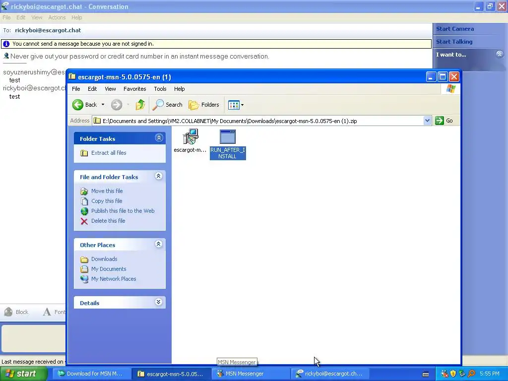This screenshot has width=508, height=381.
Task: Open the Views dropdown button
Action: coord(236,105)
